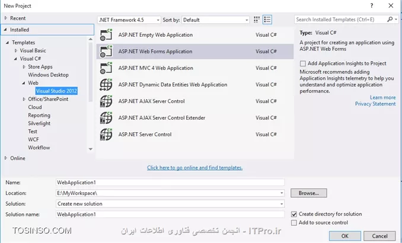Screen dimensions: 402x243
Task: Open the Solution 'Create new solution' dropdown
Action: tap(170, 204)
